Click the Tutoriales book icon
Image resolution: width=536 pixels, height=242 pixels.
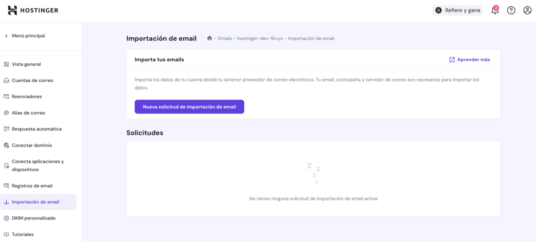point(6,235)
